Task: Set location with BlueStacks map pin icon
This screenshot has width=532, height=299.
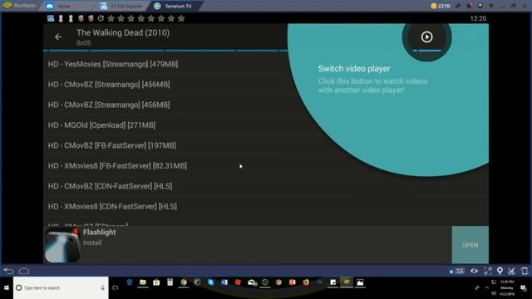Action: 500,271
